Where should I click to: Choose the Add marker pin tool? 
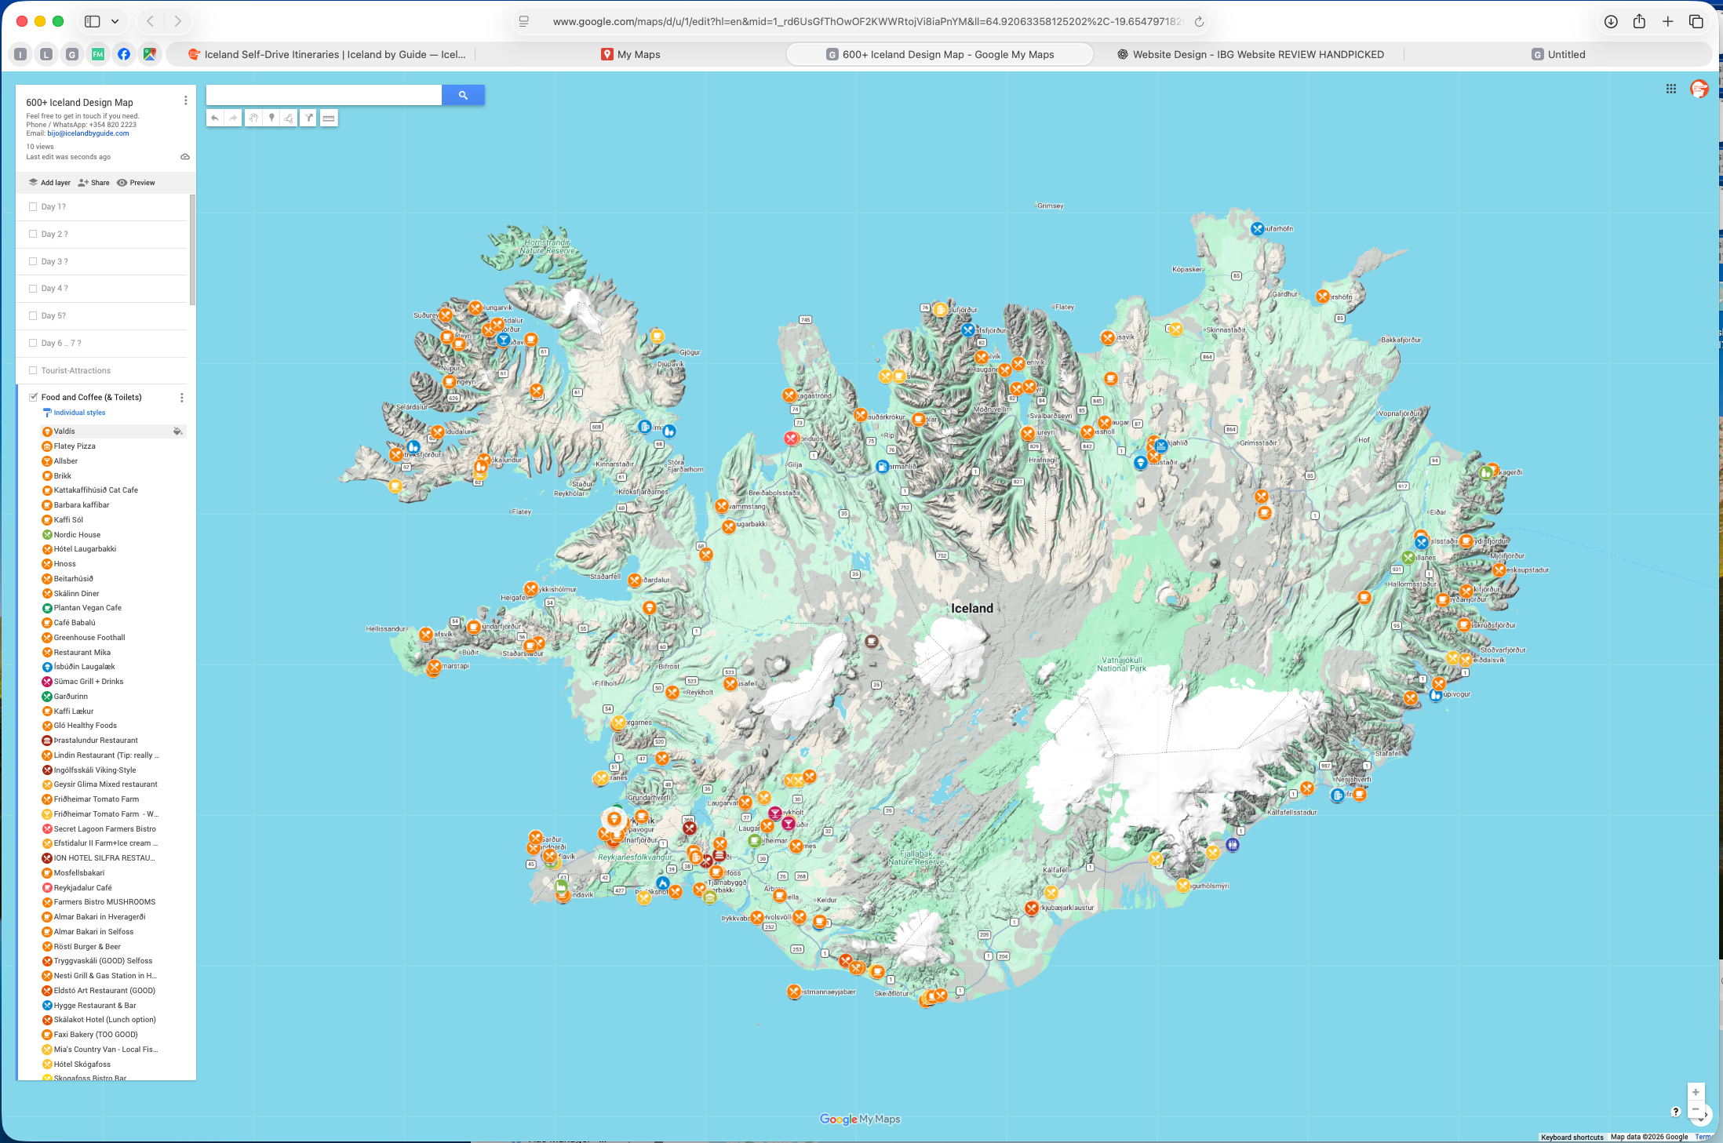[271, 118]
